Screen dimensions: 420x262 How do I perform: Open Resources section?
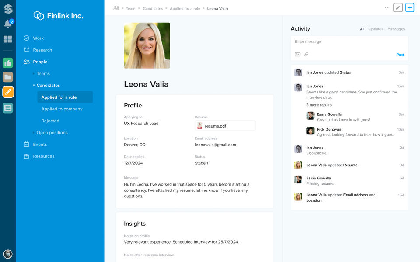44,156
